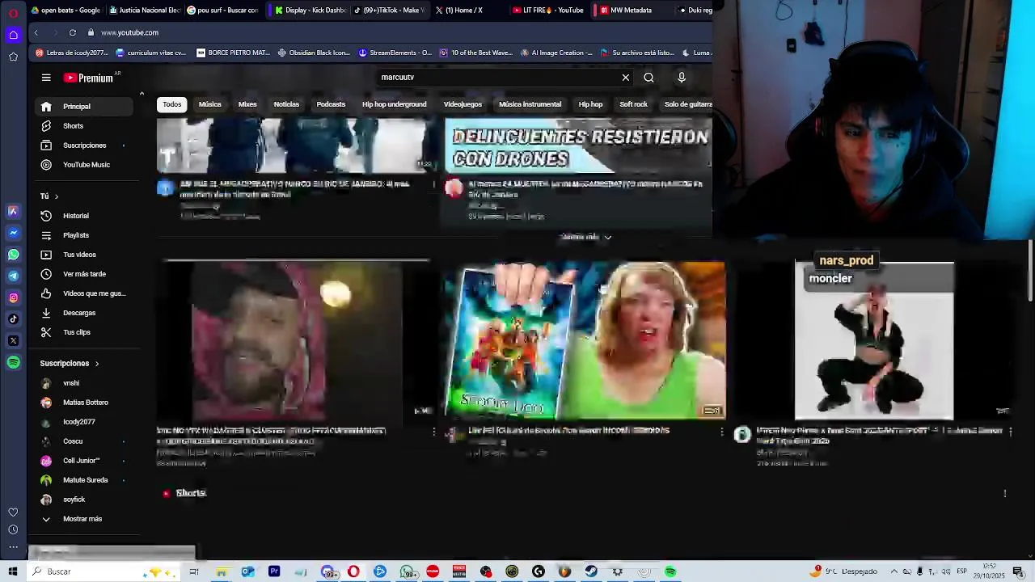The image size is (1035, 582).
Task: Click the search magnifier button
Action: [648, 78]
